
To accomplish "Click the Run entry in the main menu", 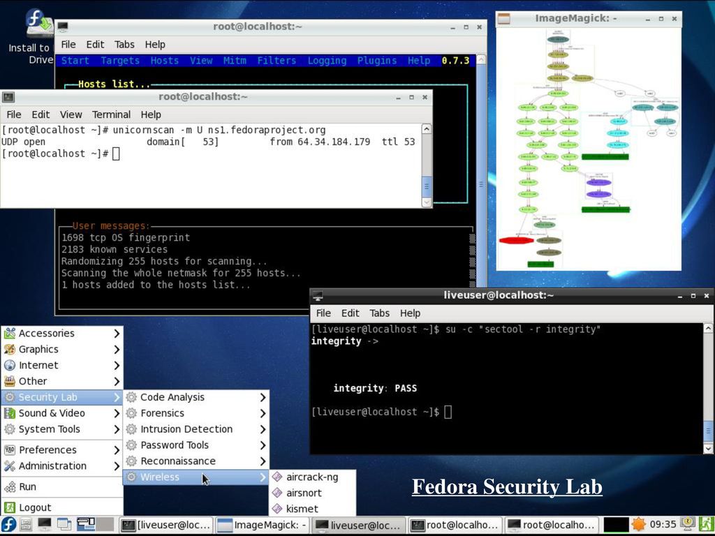I will click(62, 486).
